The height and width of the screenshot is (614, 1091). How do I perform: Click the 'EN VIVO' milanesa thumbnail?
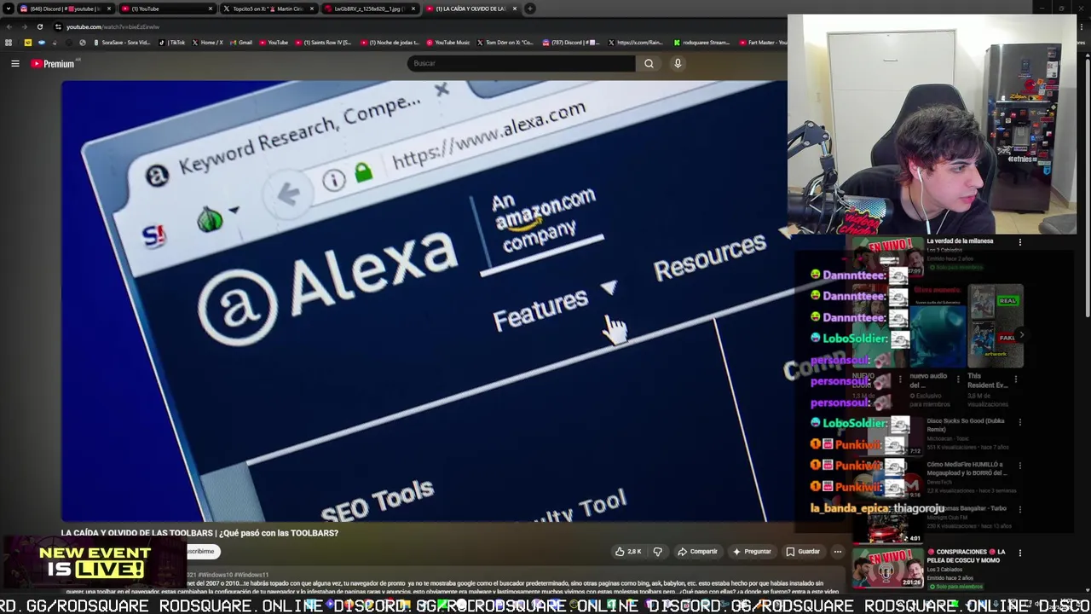(887, 258)
